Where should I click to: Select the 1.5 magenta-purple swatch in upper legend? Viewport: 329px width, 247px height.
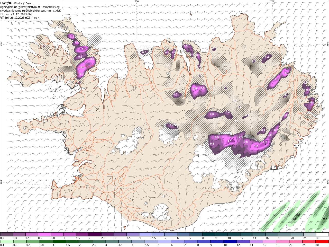click(x=83, y=234)
